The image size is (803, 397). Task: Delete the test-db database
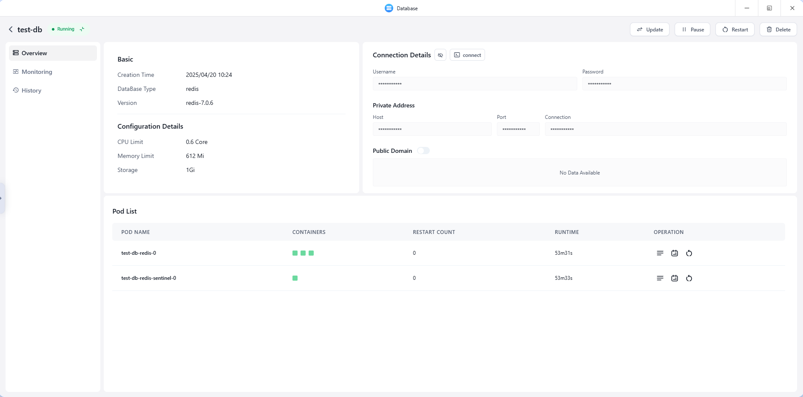pyautogui.click(x=778, y=29)
